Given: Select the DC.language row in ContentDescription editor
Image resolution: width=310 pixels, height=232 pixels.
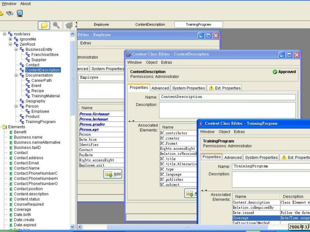Looking at the screenshot, I should 178,174.
